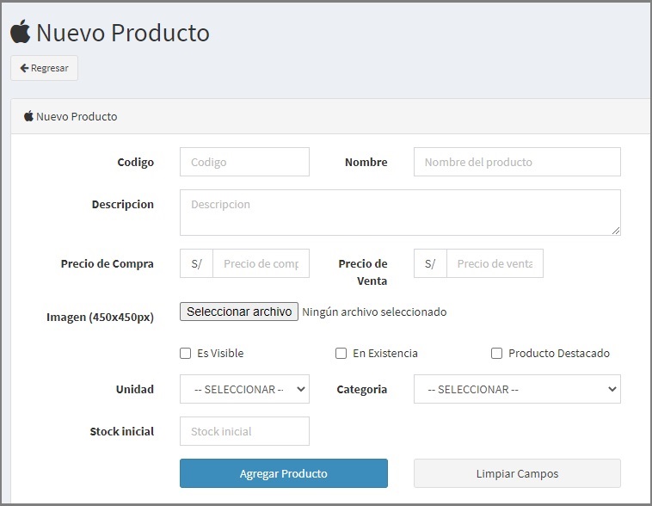Expand the Categoria select list

click(517, 389)
